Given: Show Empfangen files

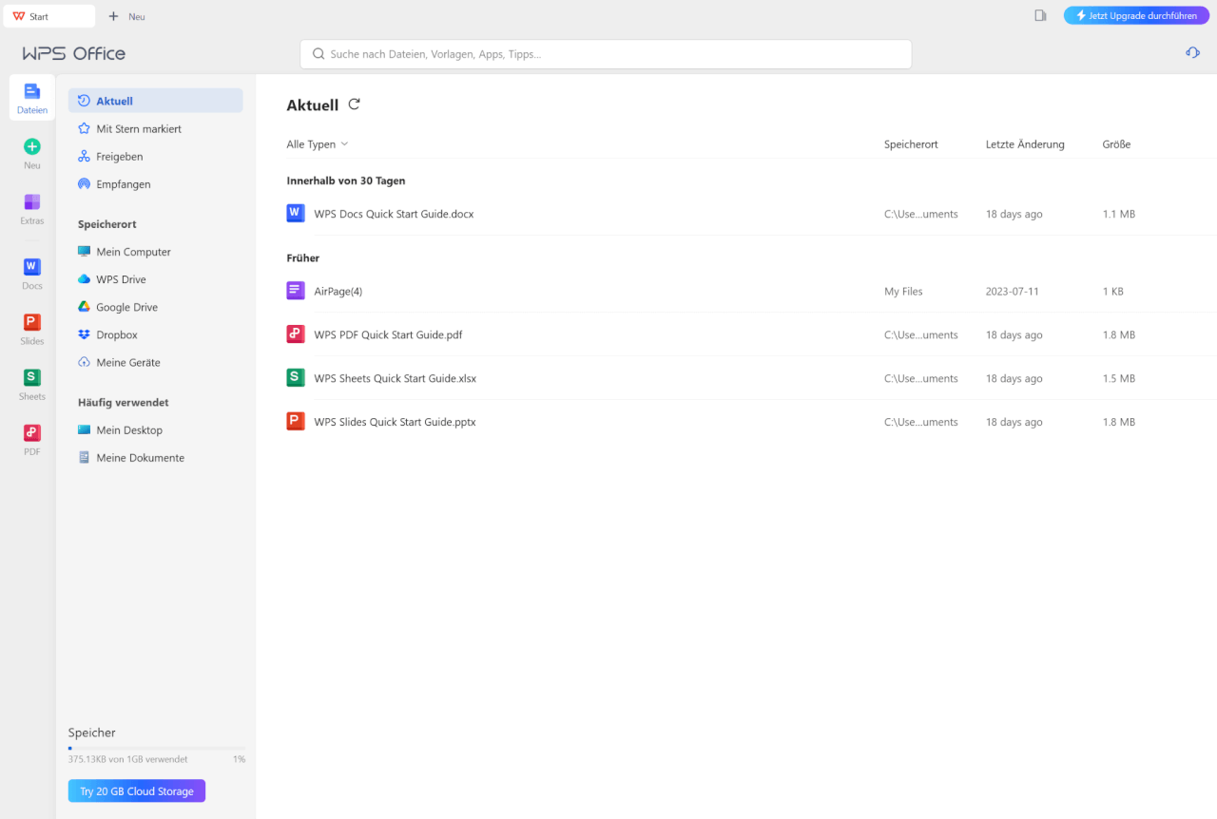Looking at the screenshot, I should click(x=123, y=183).
